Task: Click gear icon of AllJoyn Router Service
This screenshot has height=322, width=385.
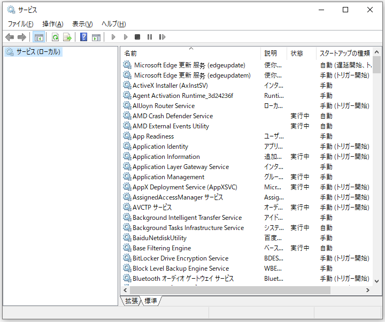Action: click(x=127, y=105)
